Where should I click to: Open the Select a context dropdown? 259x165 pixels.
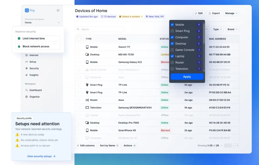[x=131, y=16]
